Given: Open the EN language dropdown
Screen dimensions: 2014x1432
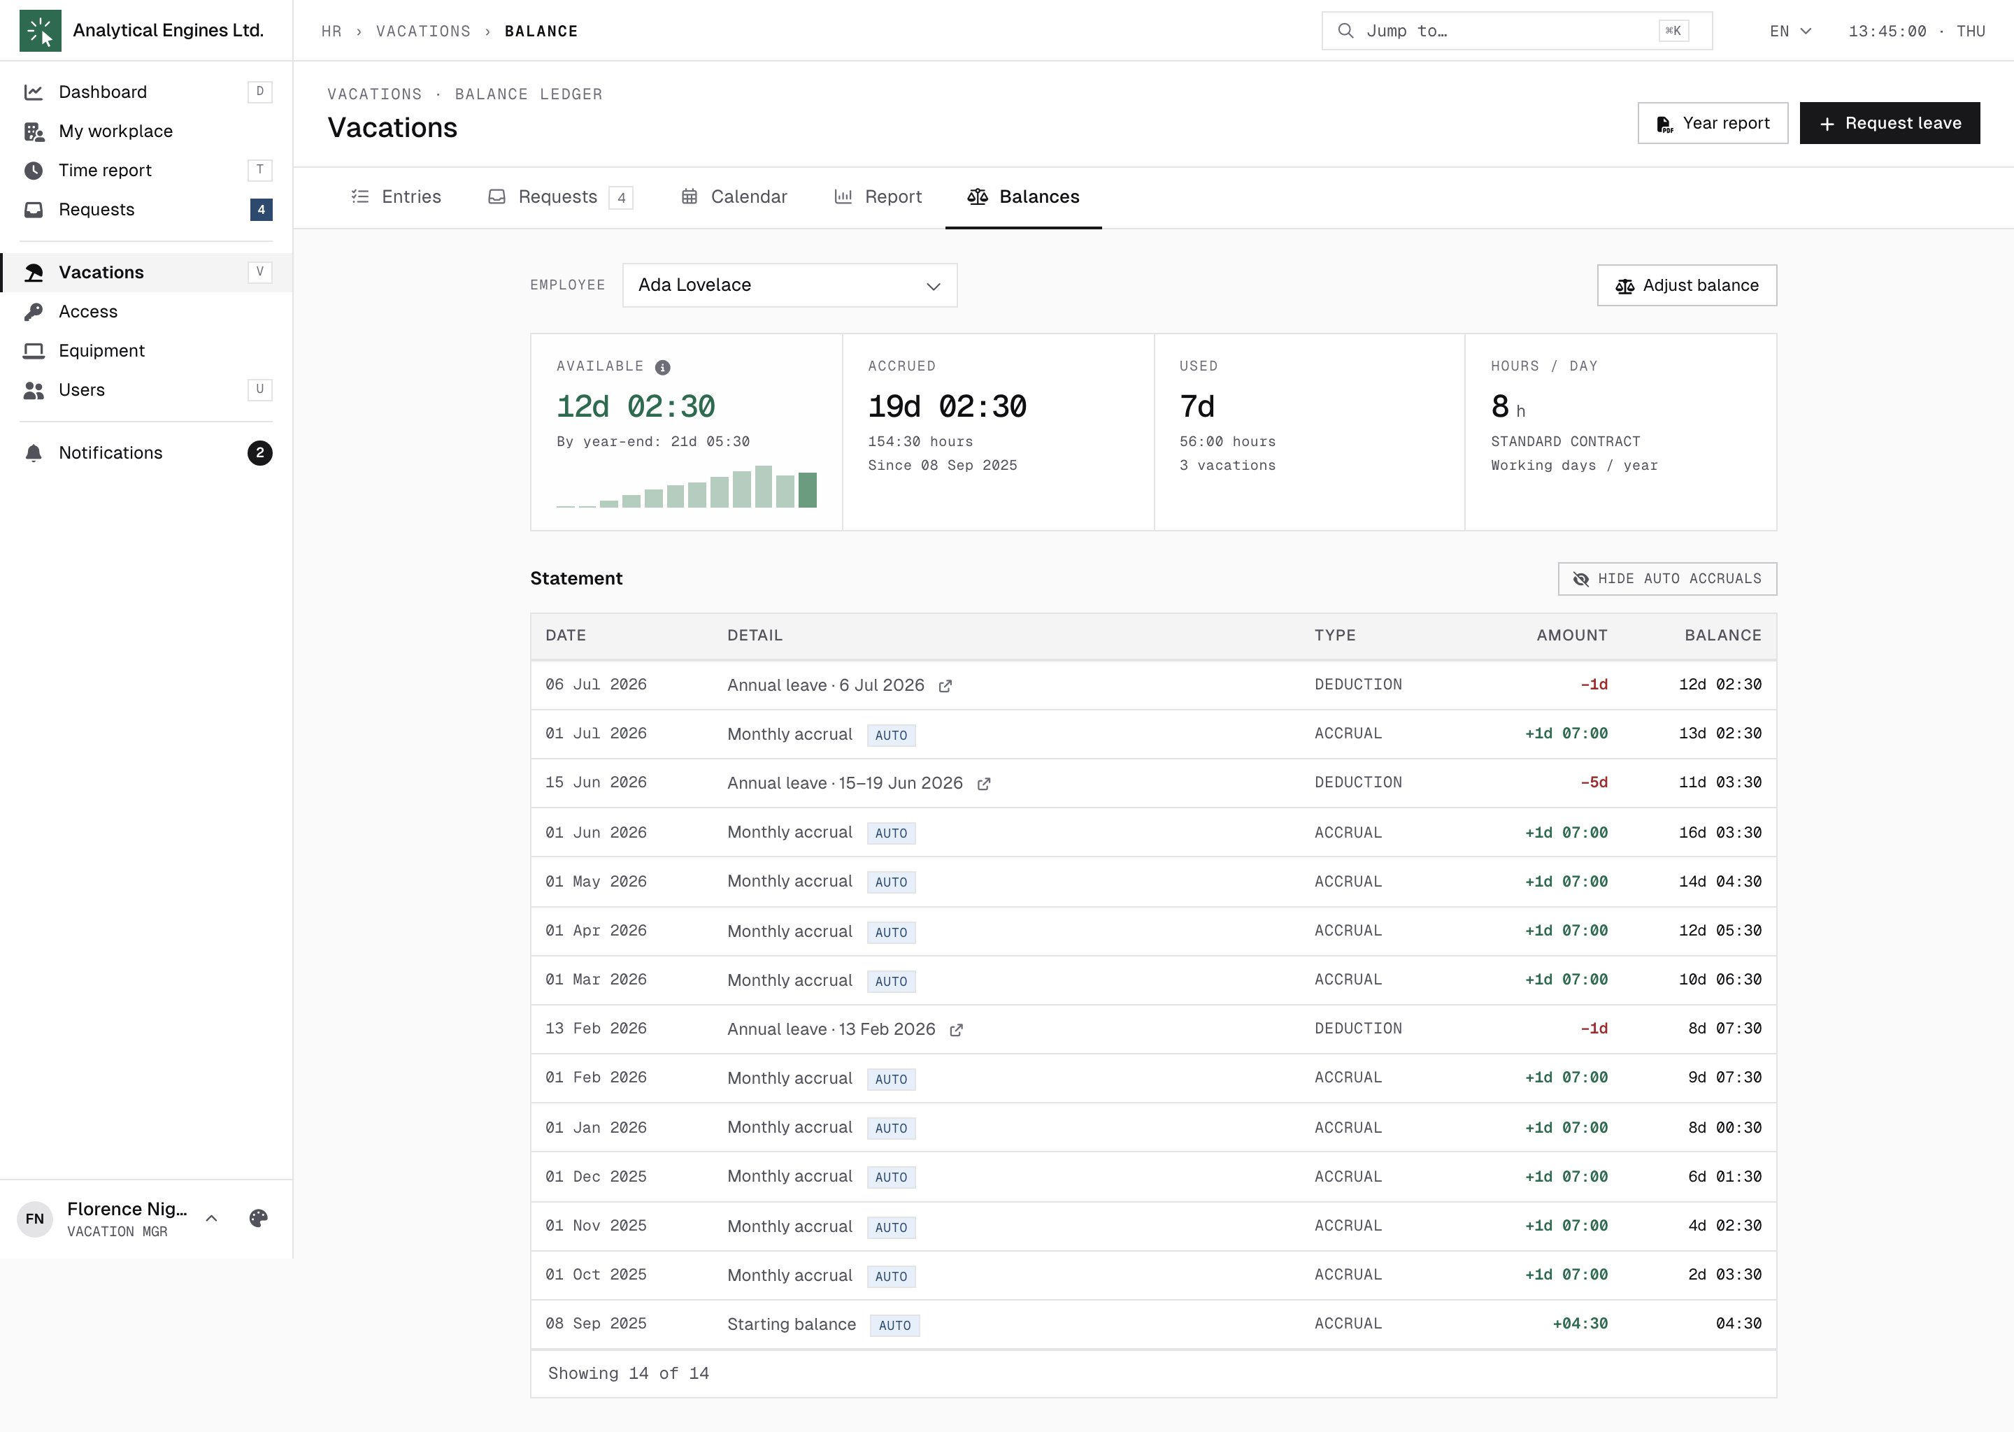Looking at the screenshot, I should tap(1790, 31).
